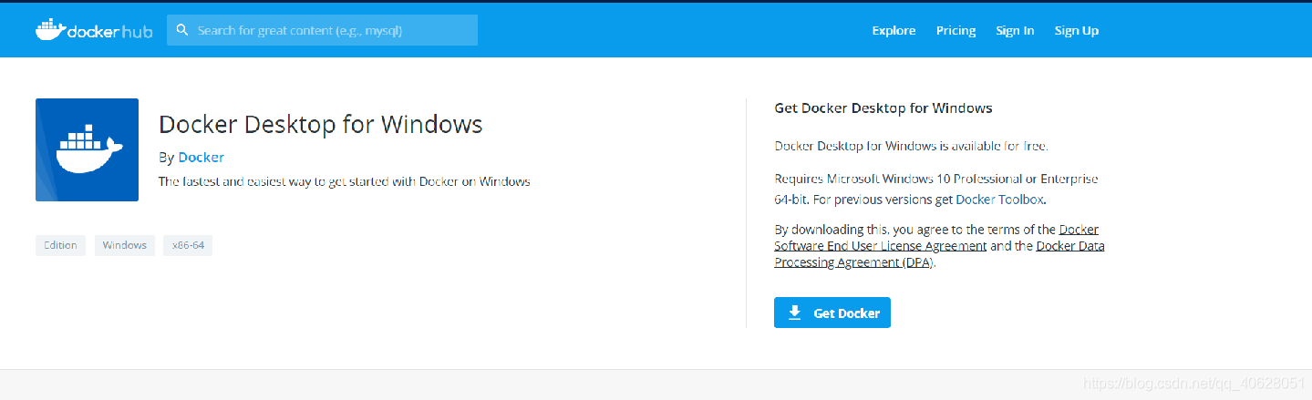Click the Docker Hub logo
The width and height of the screenshot is (1312, 400).
click(94, 30)
